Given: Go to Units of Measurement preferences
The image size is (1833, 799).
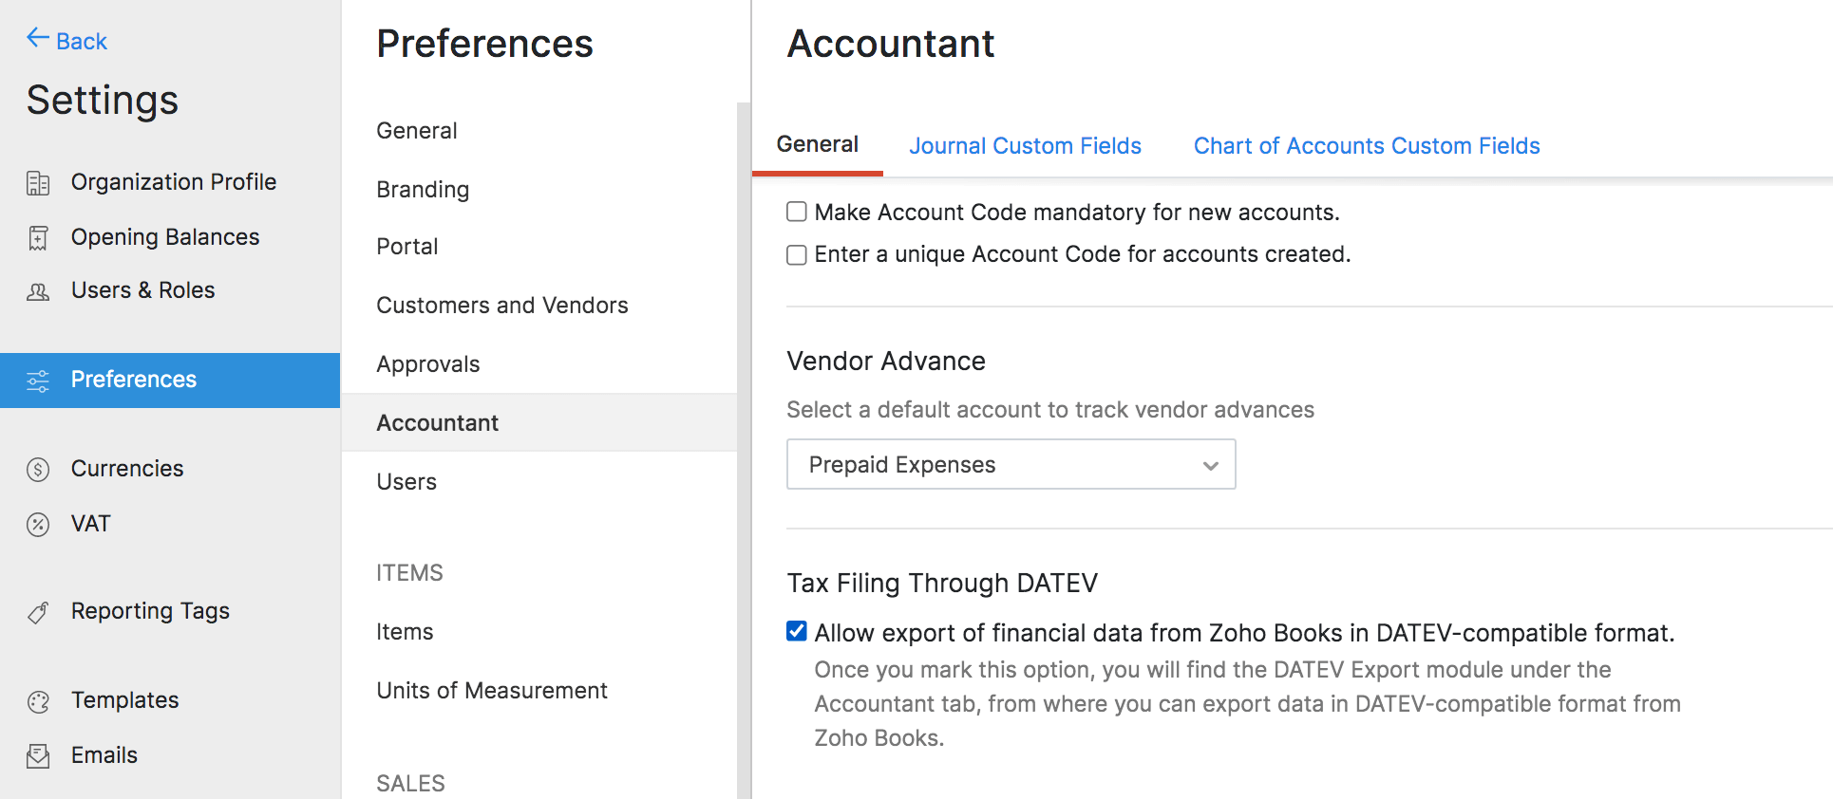Looking at the screenshot, I should [x=491, y=691].
